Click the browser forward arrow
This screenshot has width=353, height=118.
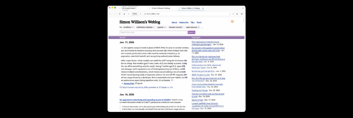coord(115,14)
